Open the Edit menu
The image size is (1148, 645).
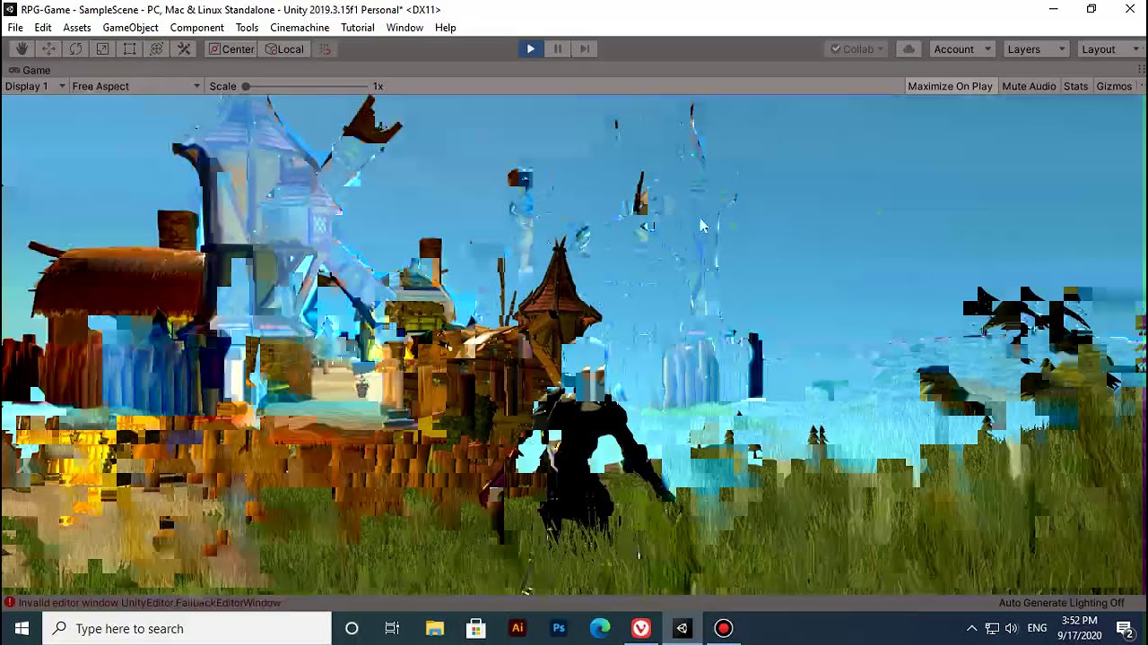click(x=43, y=28)
